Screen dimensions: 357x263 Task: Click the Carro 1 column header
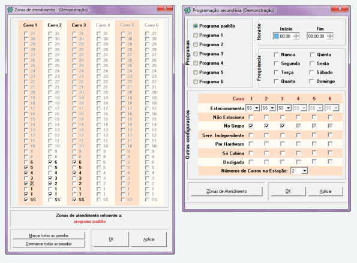(30, 25)
